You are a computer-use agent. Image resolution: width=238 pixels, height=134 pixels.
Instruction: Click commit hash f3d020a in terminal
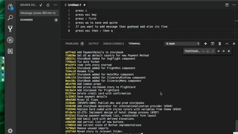click(x=70, y=55)
